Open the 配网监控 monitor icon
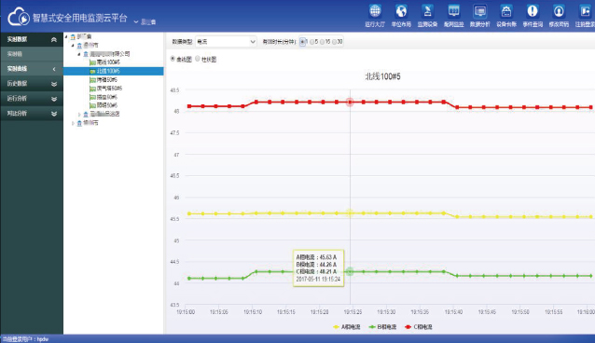Screen dimensions: 595x343 [454, 11]
